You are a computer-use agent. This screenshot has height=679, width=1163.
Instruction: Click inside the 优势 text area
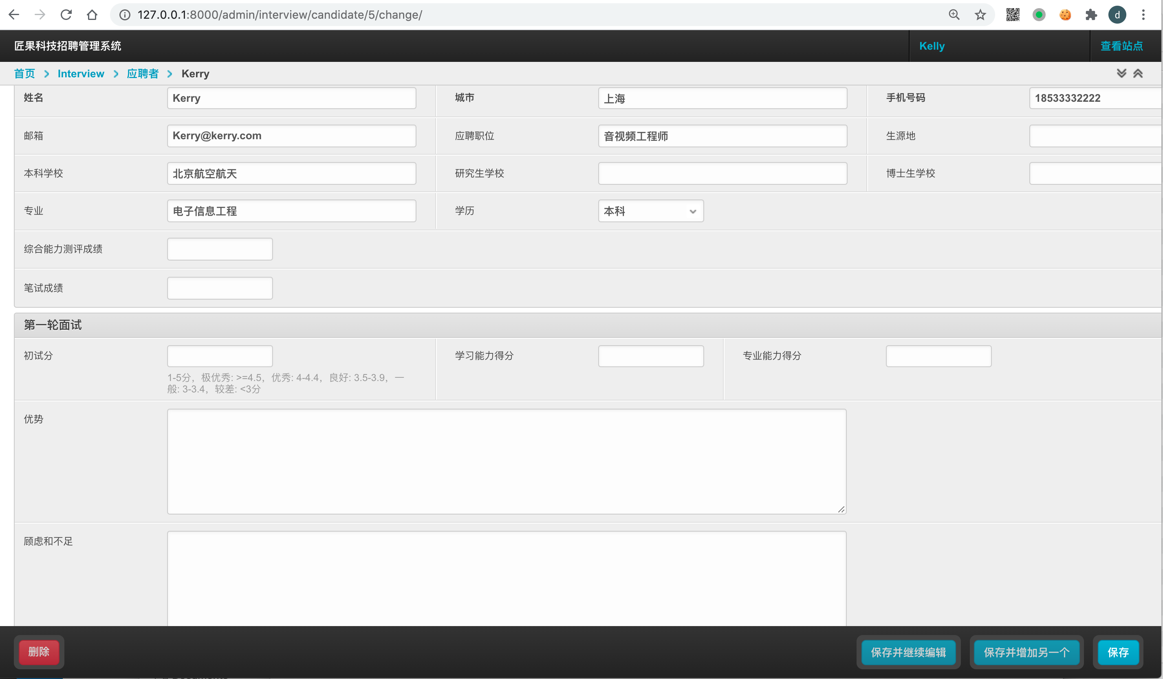(506, 462)
